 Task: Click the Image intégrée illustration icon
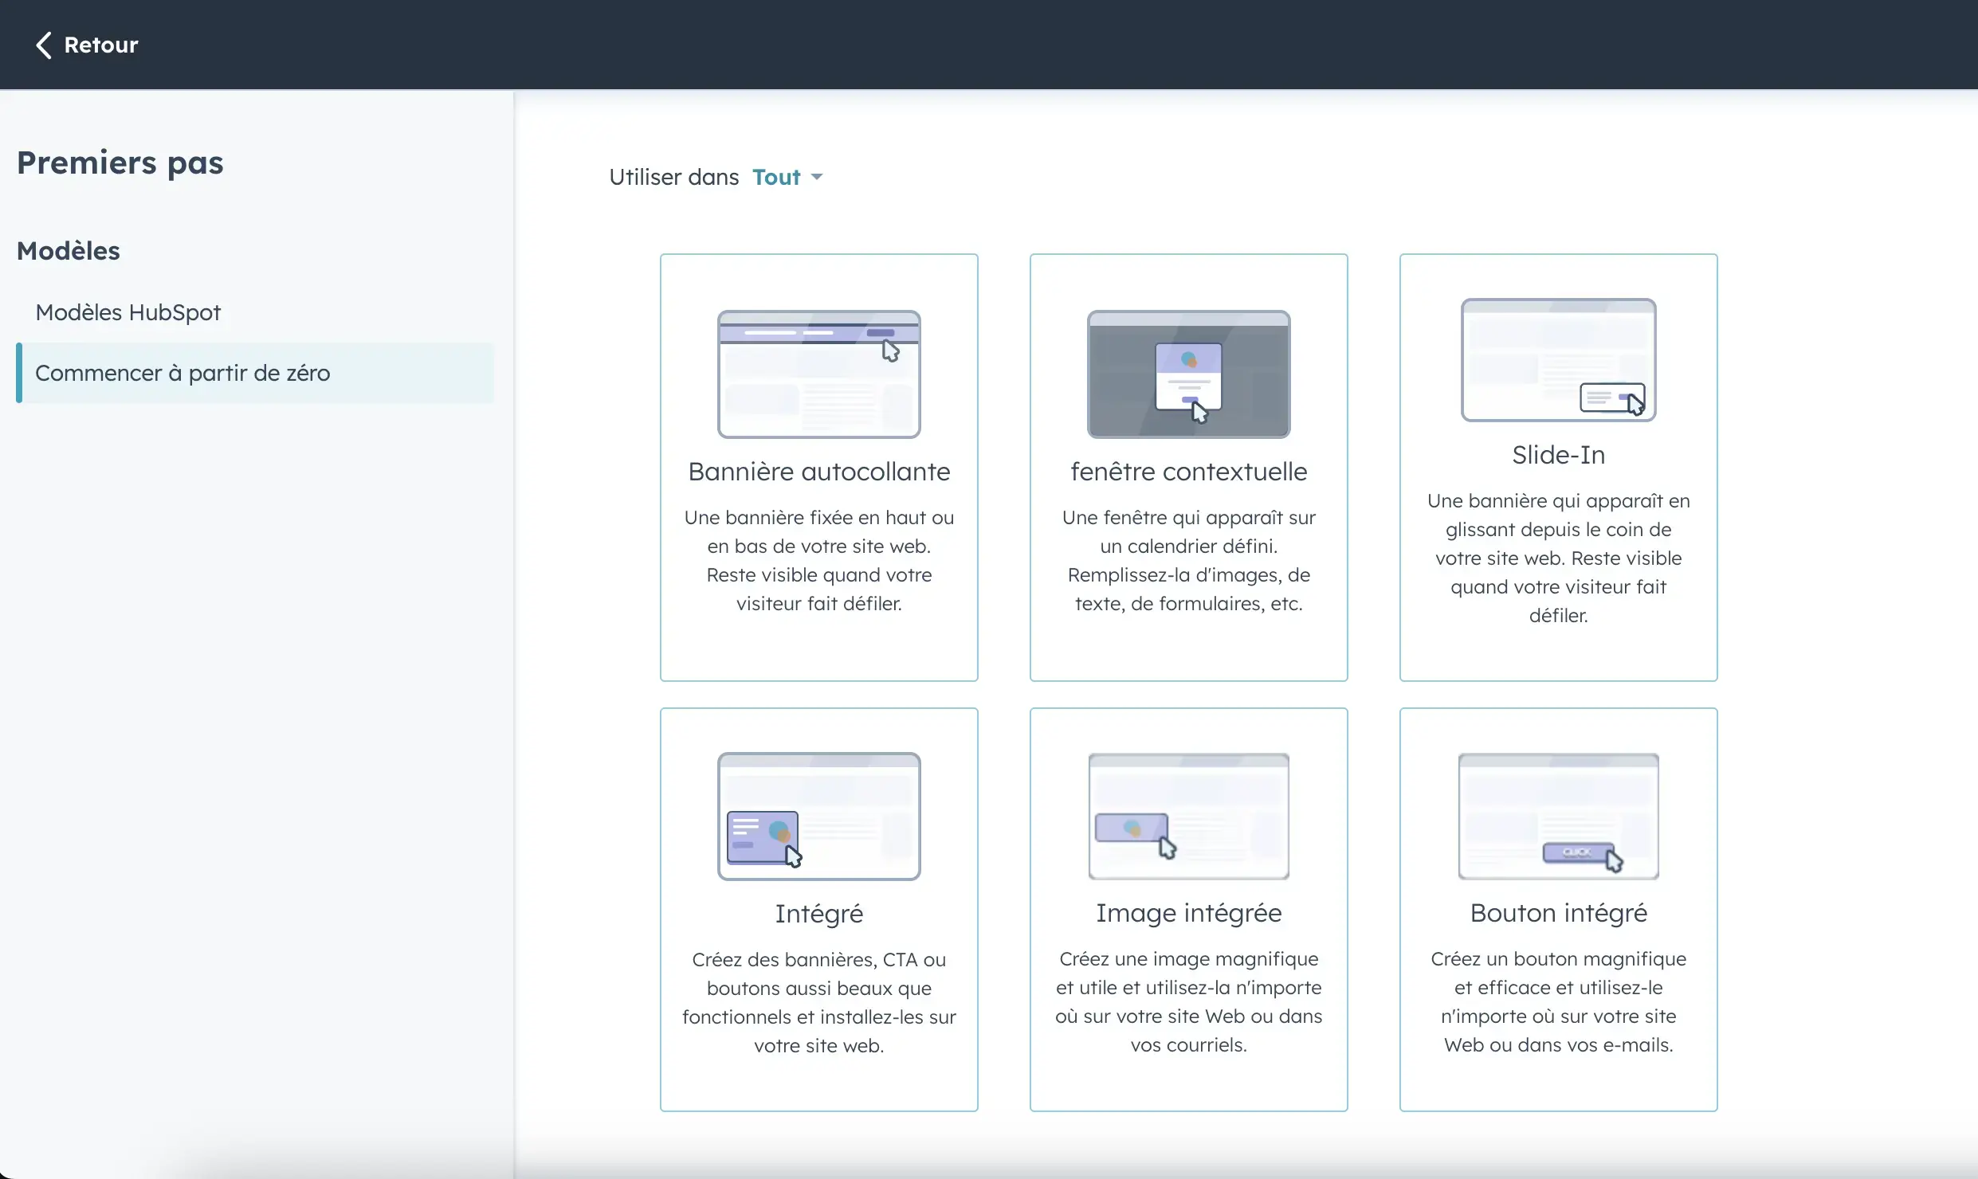[x=1188, y=816]
